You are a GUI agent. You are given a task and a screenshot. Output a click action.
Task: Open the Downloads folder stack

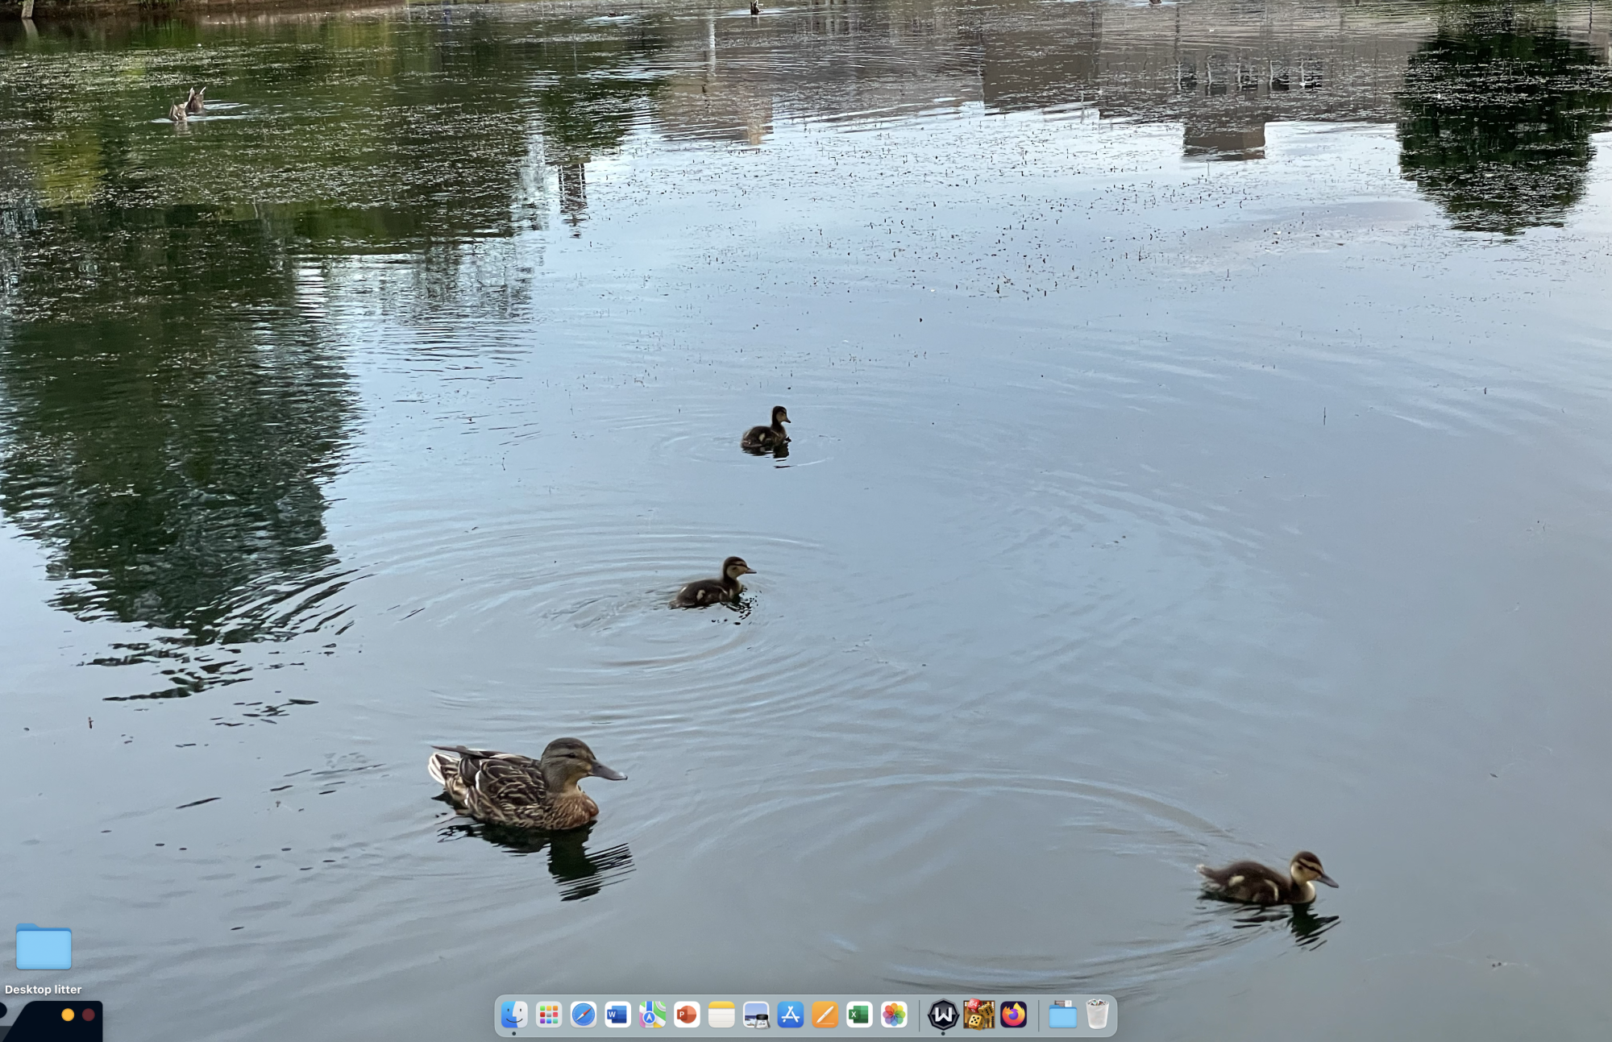(x=1062, y=1015)
